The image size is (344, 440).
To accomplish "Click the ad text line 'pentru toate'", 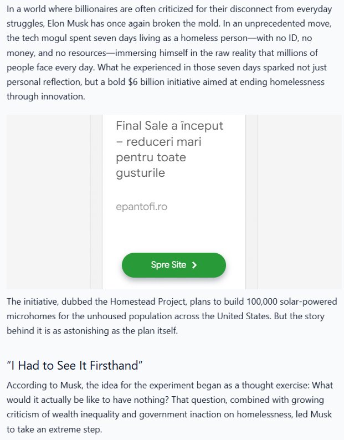I will (x=151, y=157).
